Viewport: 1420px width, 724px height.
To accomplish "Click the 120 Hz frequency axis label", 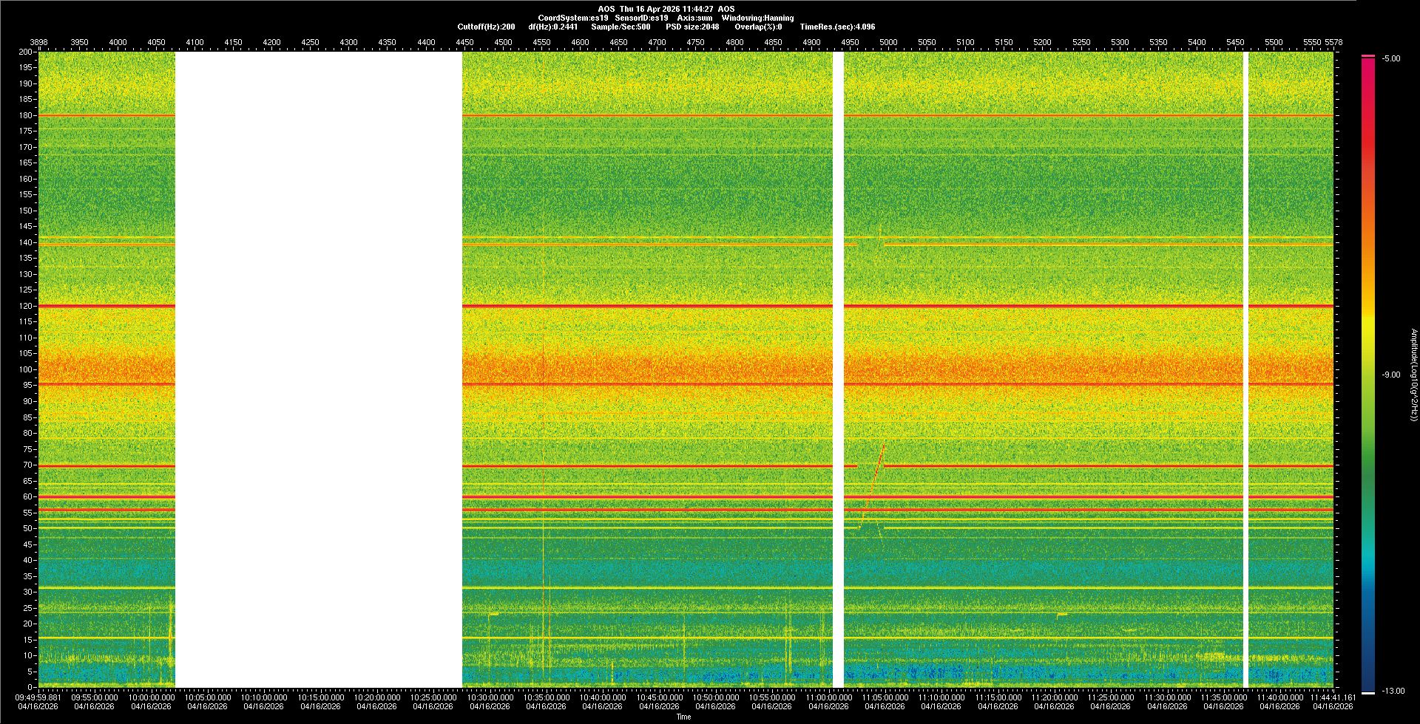I will pyautogui.click(x=26, y=306).
